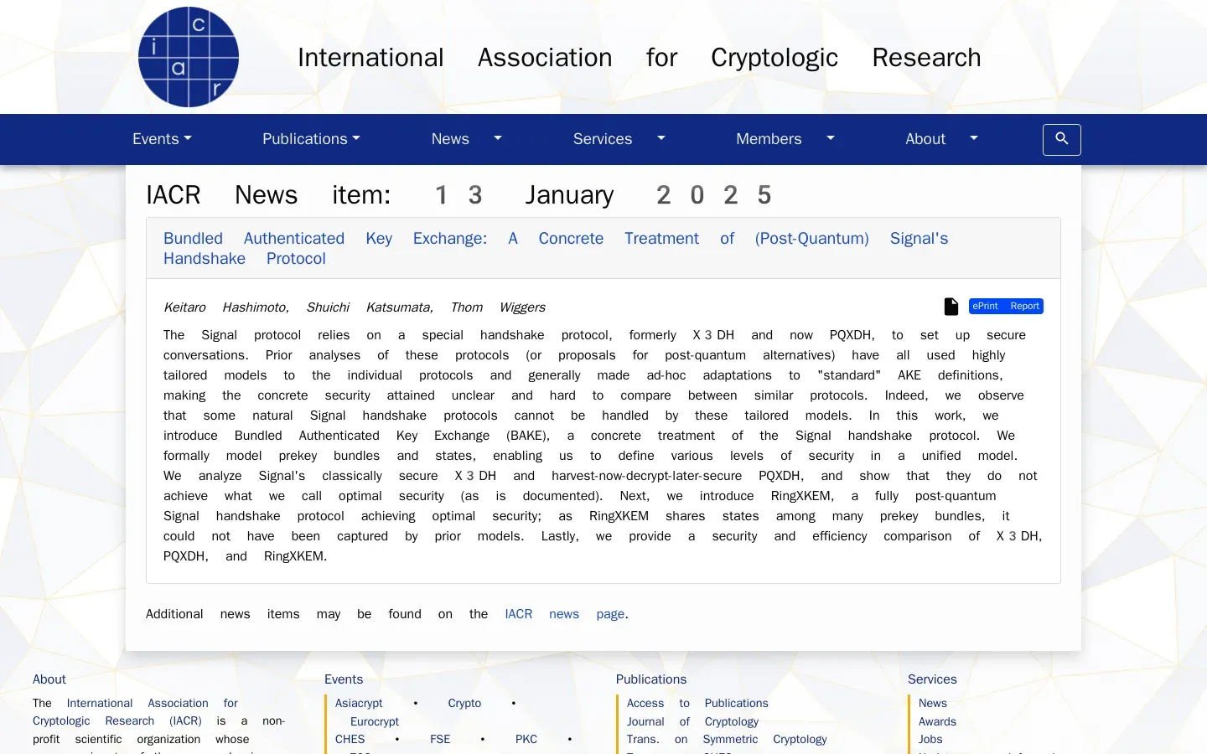Open footer Asiacrypt link
Viewport: 1207px width, 754px height.
(359, 704)
